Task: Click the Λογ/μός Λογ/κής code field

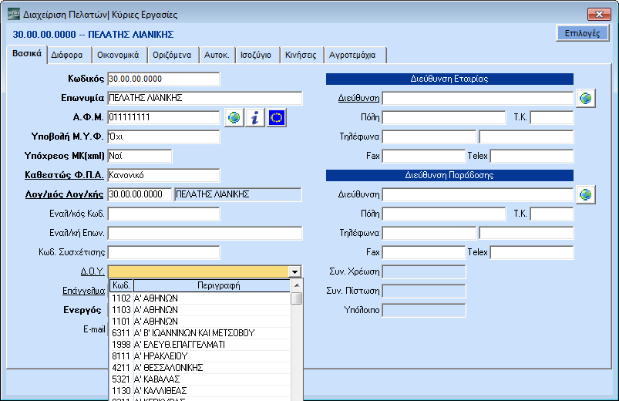Action: [140, 194]
